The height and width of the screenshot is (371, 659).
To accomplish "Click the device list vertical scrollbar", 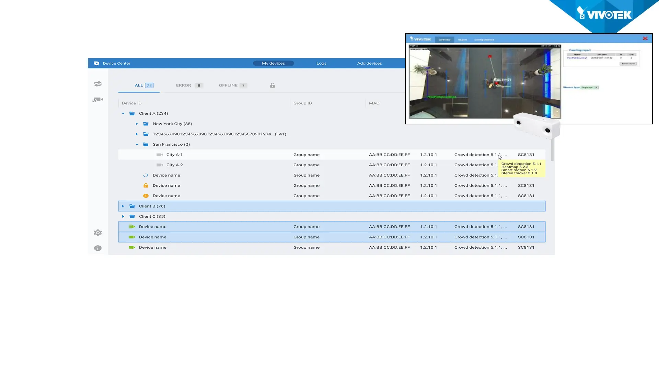I will 552,149.
